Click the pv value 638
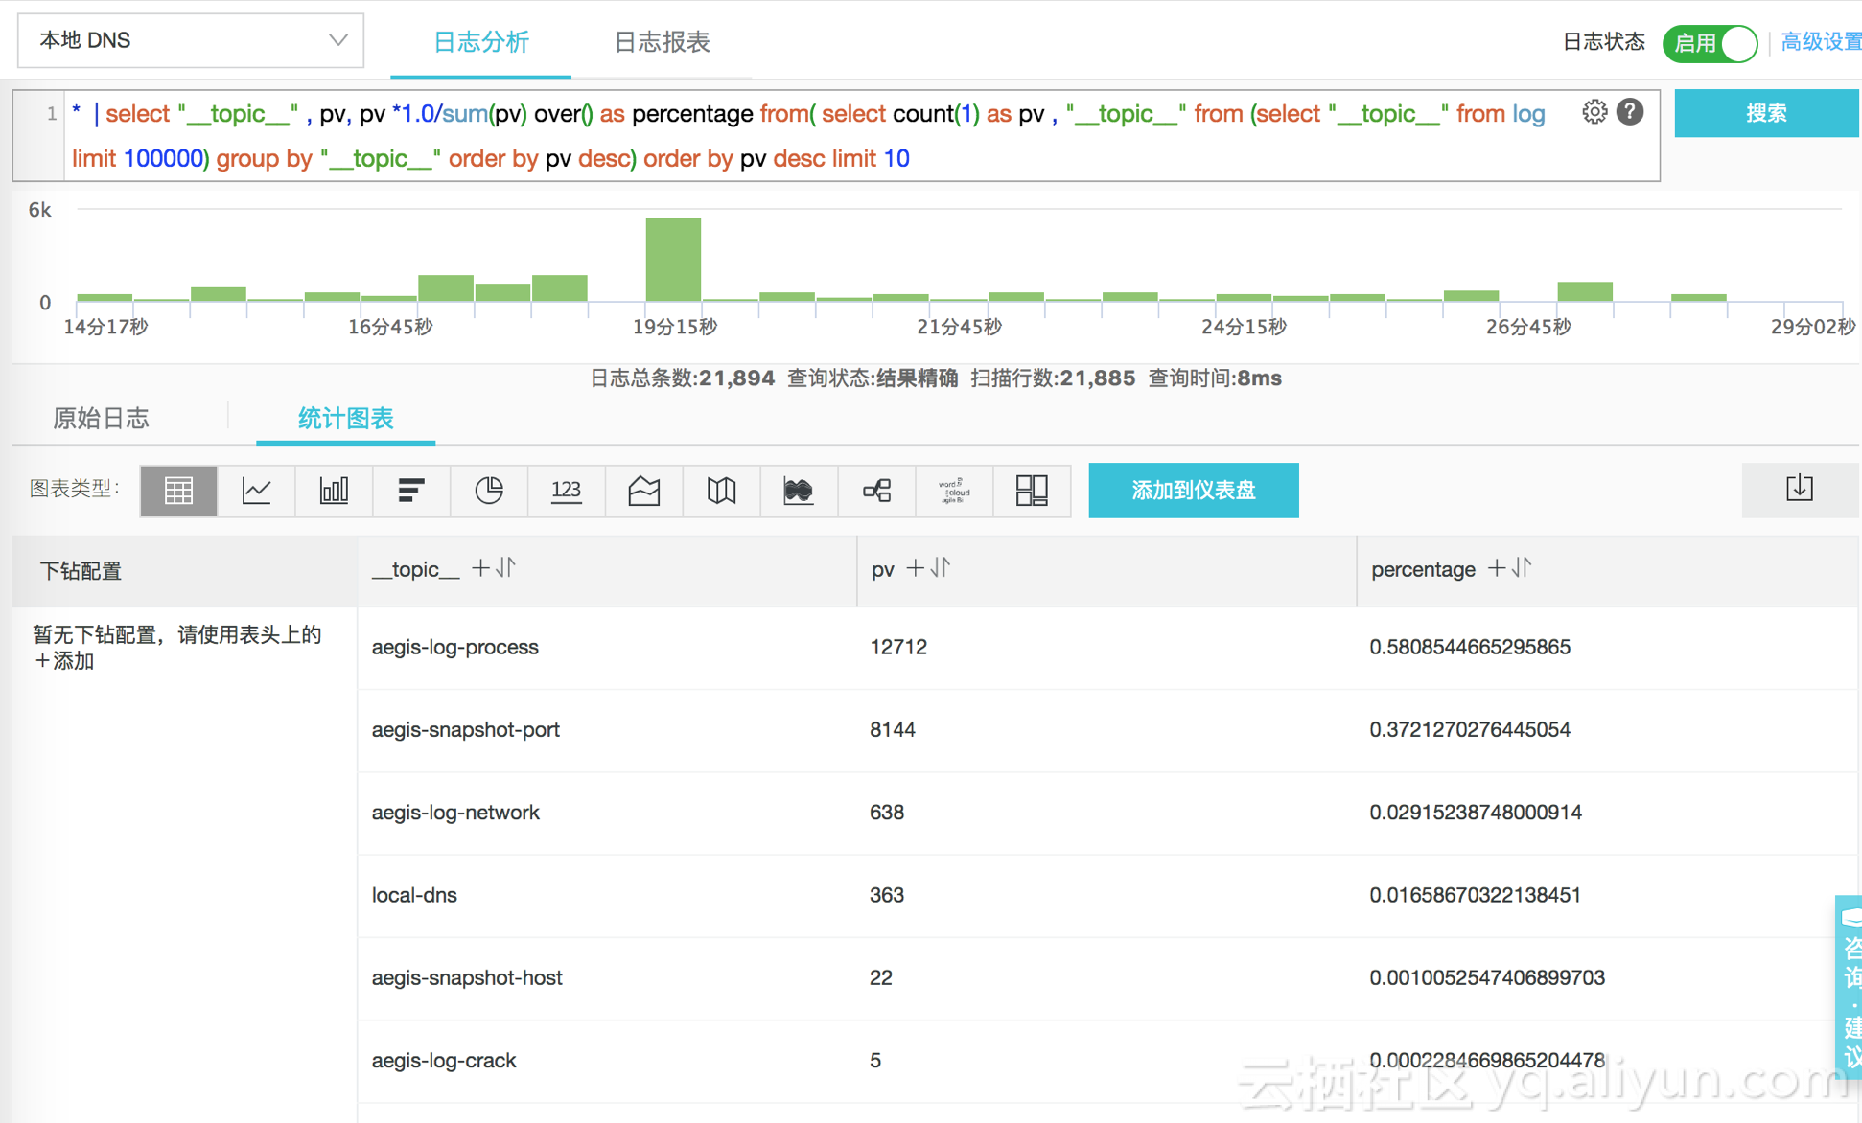 coord(887,812)
